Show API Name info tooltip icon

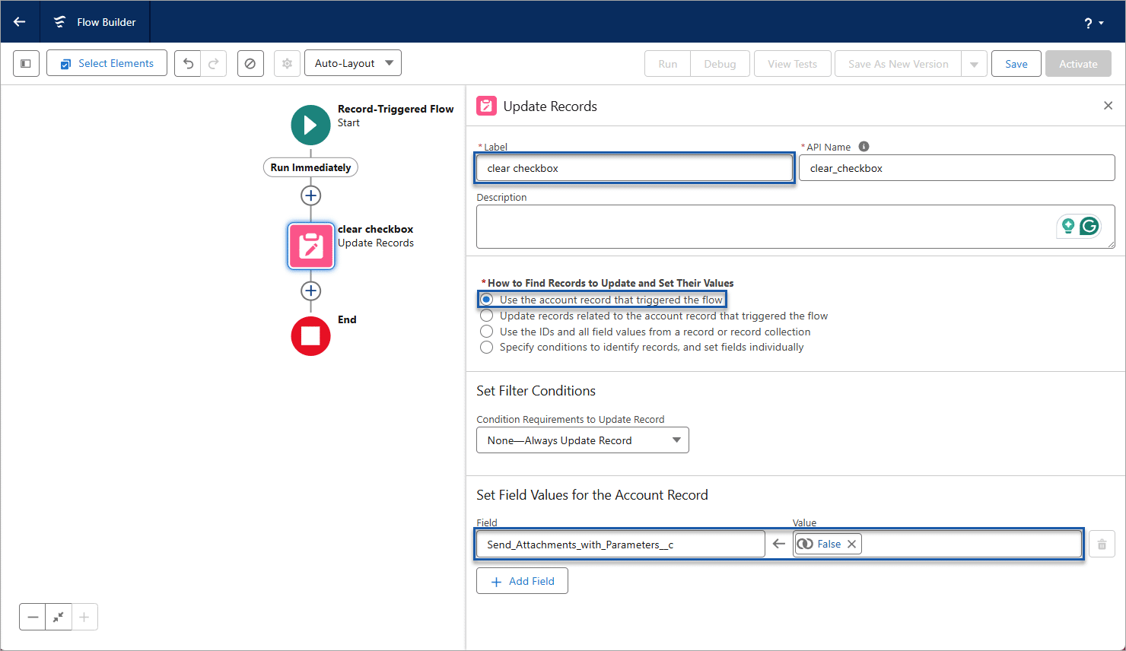(x=864, y=147)
